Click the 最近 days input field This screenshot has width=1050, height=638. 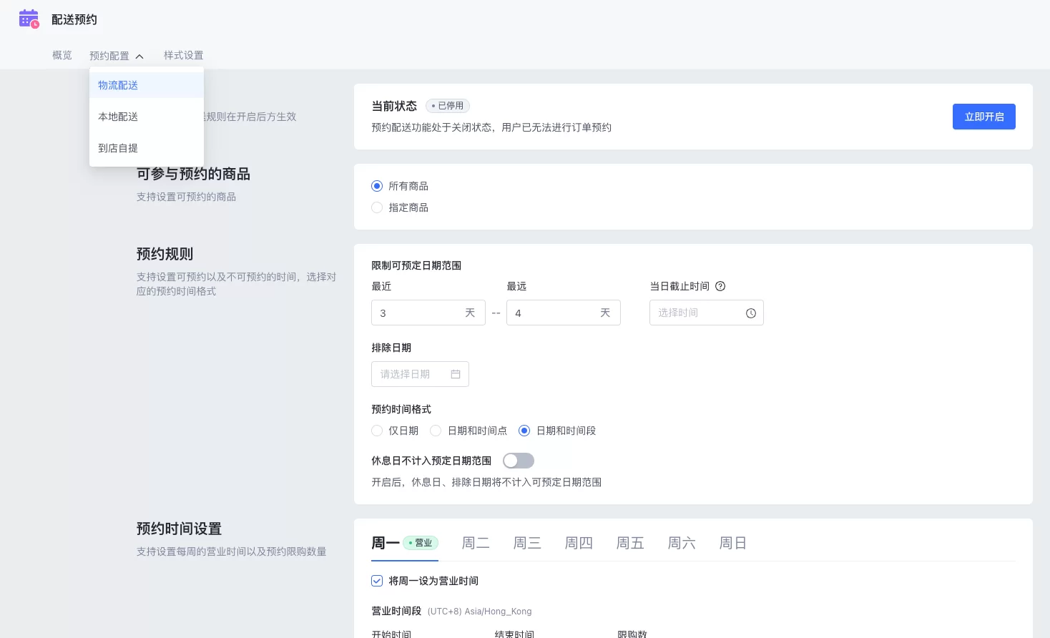point(422,313)
